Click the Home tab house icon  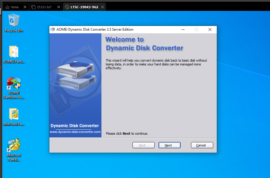pos(7,7)
